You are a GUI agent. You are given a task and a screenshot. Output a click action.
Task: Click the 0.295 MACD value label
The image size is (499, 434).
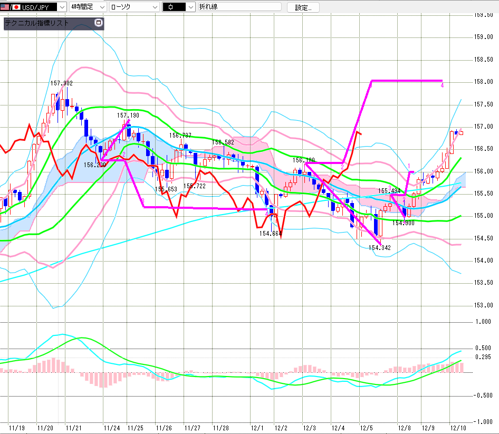[483, 357]
